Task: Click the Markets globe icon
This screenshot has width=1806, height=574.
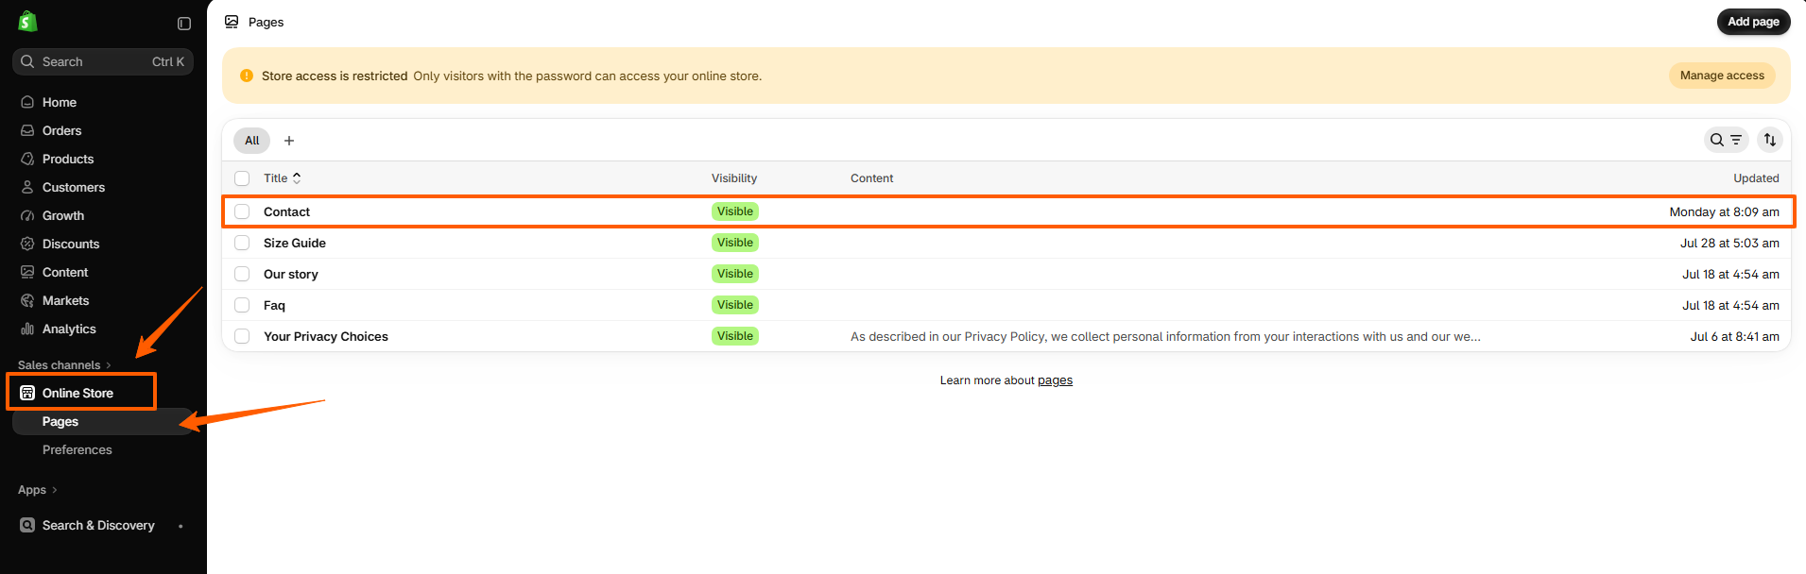Action: [x=27, y=300]
